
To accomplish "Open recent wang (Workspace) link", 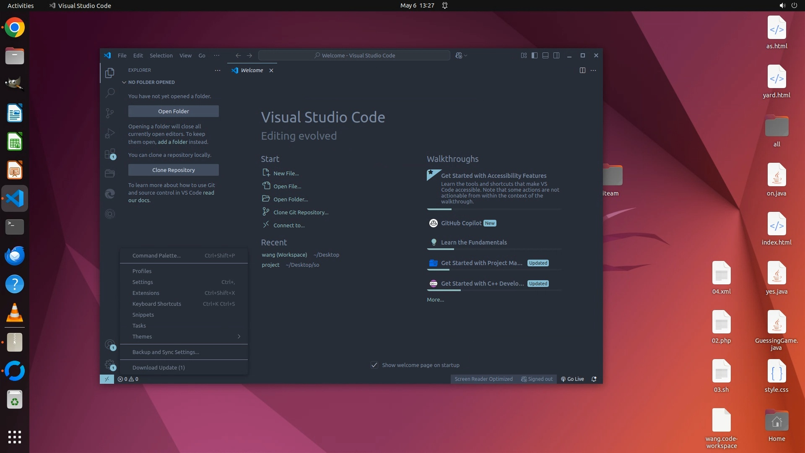I will click(x=284, y=255).
